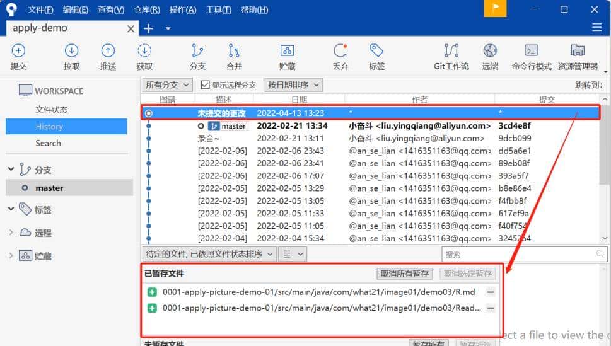611x346 pixels.
Task: Select commit dd5a6e1 row
Action: [370, 151]
